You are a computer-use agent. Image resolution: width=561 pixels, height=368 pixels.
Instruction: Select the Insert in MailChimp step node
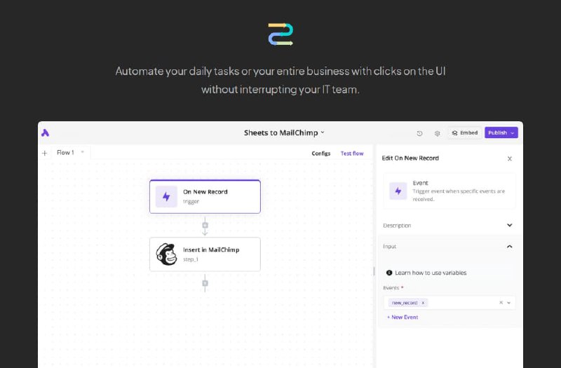point(205,254)
